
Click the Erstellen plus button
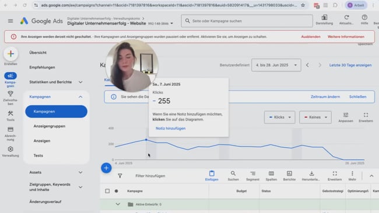click(10, 54)
